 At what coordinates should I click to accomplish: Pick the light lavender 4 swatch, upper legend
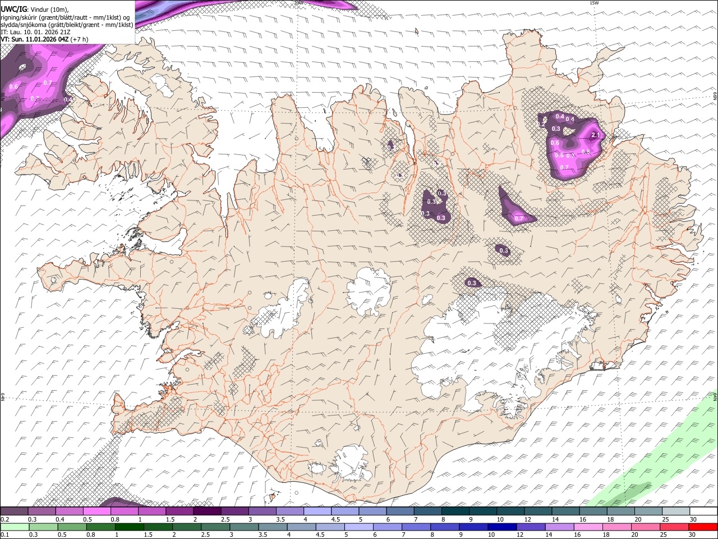point(317,511)
